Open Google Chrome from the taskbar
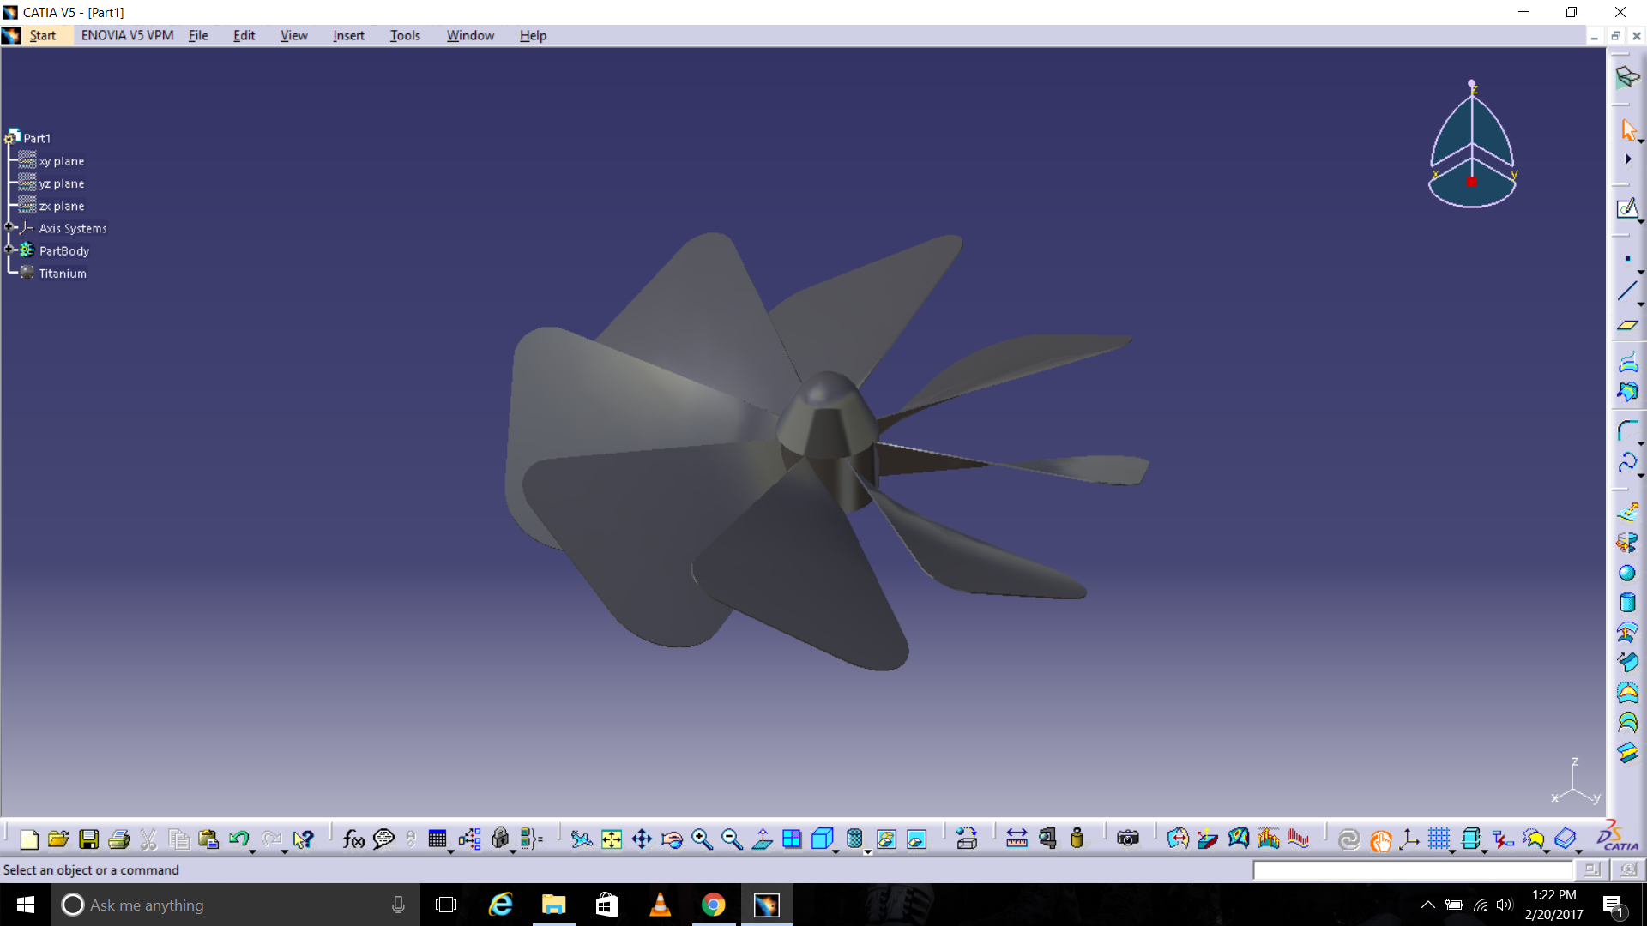 click(713, 905)
